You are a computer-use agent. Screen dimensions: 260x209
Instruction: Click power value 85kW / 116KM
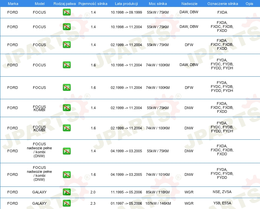point(158,192)
